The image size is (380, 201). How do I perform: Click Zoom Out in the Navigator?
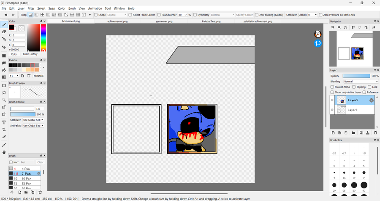pyautogui.click(x=339, y=27)
